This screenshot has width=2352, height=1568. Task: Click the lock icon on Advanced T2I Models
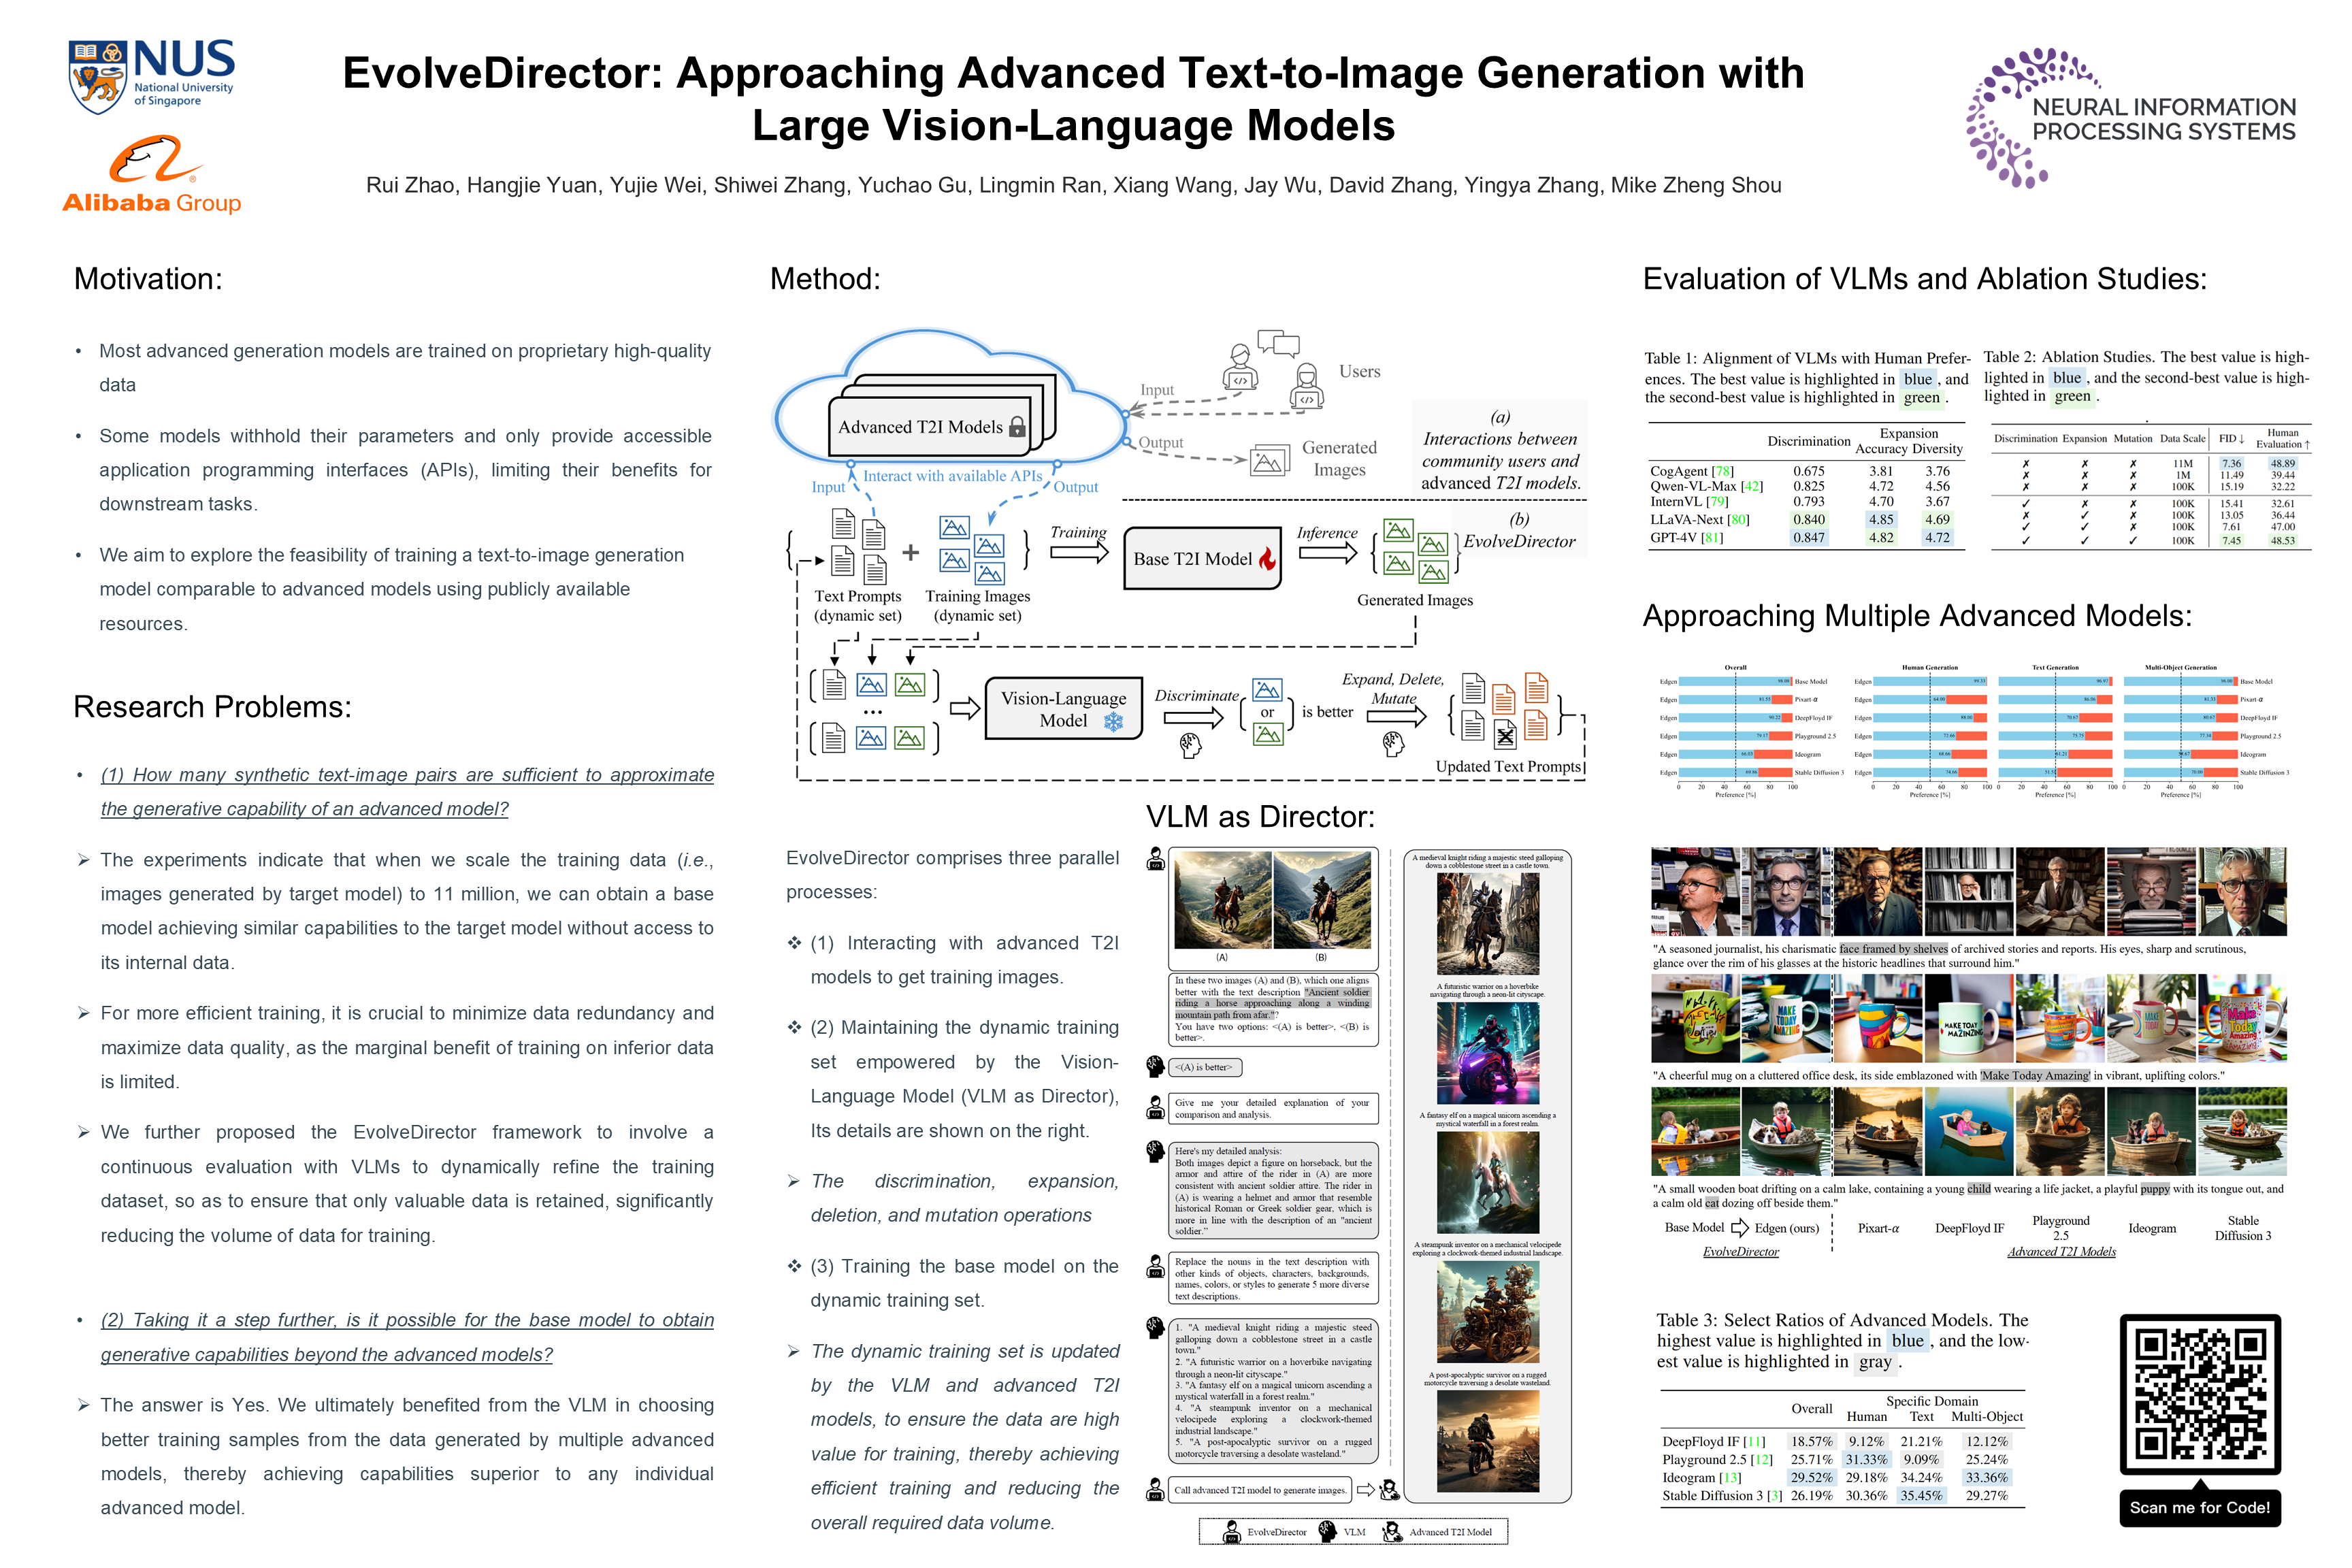pyautogui.click(x=1017, y=427)
